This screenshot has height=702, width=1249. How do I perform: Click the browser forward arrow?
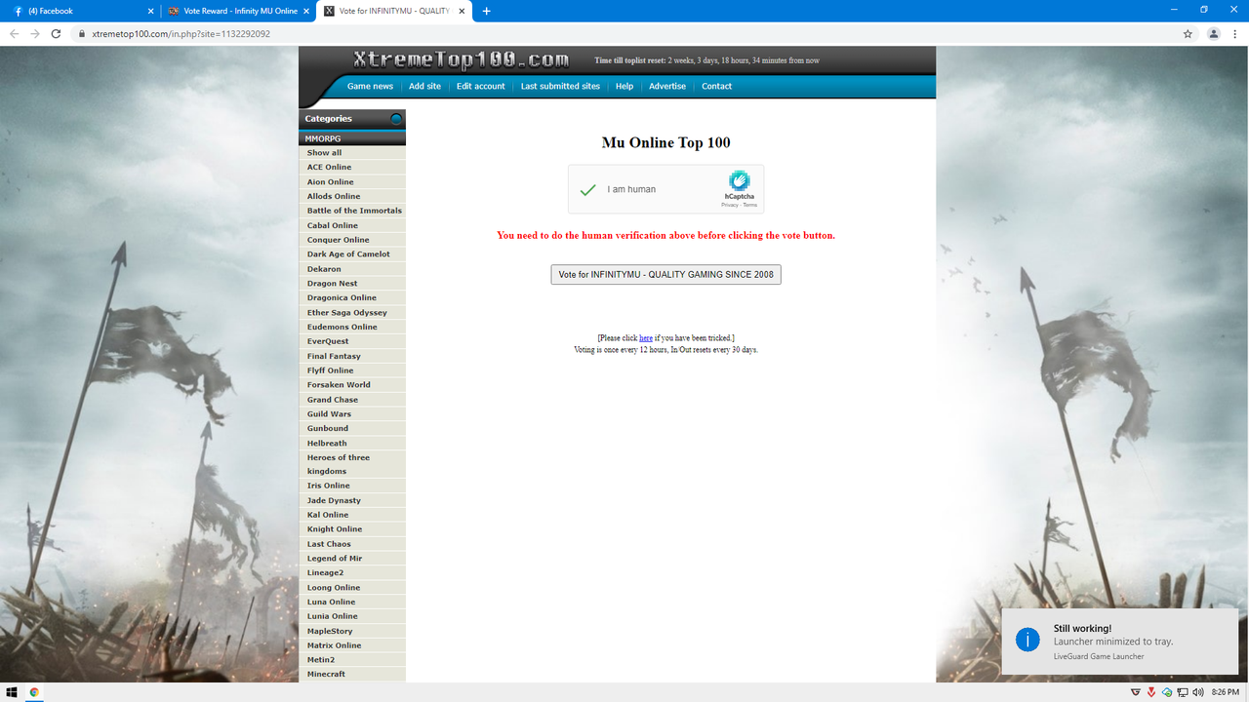35,33
